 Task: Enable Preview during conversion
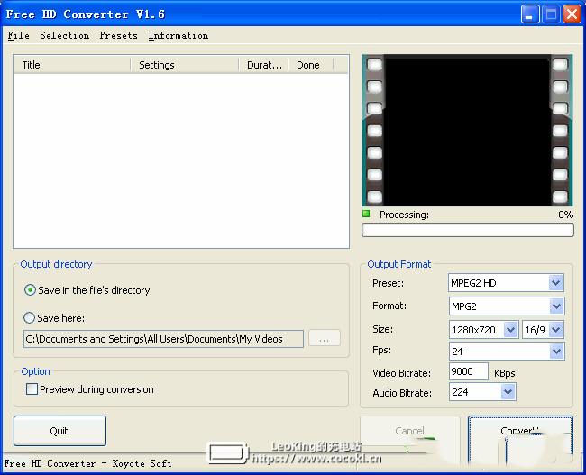pyautogui.click(x=89, y=389)
